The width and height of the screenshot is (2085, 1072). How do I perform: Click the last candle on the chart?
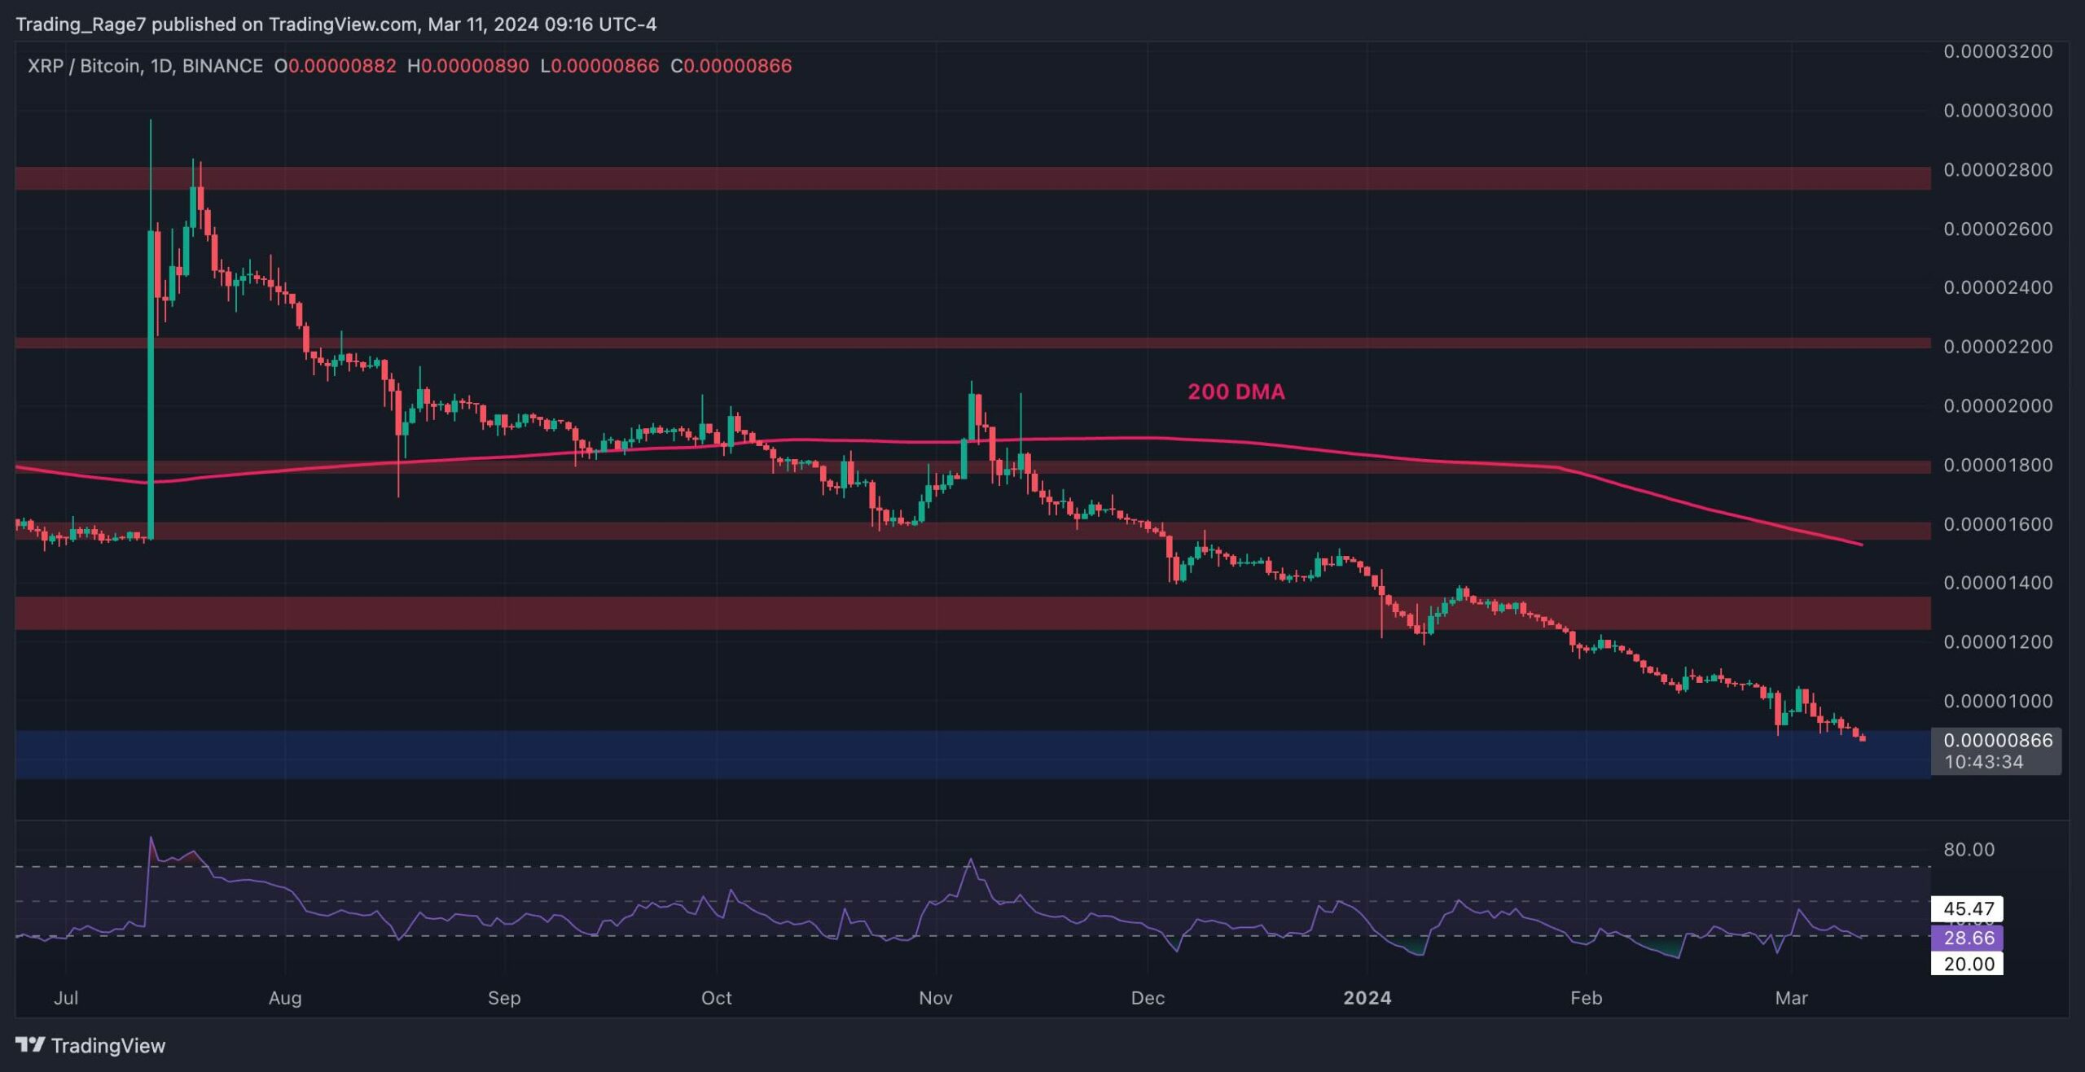tap(1862, 737)
